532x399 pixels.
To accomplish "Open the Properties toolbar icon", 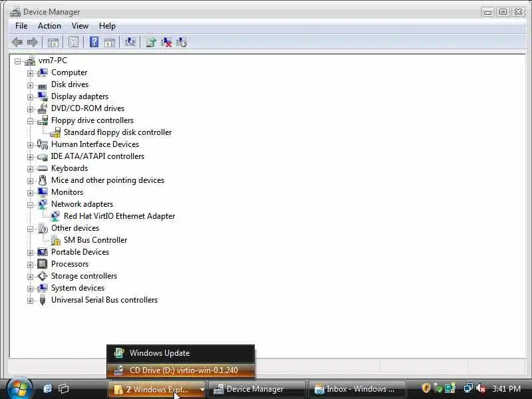I will click(x=73, y=43).
